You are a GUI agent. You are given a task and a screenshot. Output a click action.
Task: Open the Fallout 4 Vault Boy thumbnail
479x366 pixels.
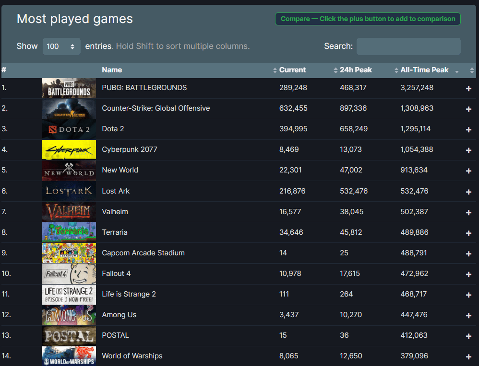point(69,274)
